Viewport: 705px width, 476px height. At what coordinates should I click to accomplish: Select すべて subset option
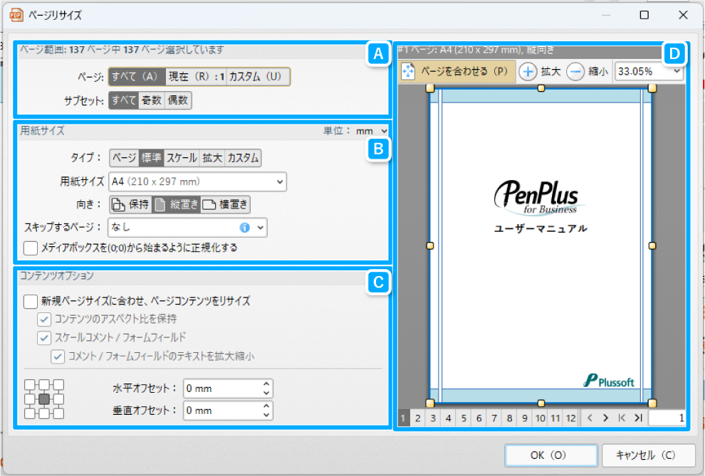pyautogui.click(x=124, y=100)
